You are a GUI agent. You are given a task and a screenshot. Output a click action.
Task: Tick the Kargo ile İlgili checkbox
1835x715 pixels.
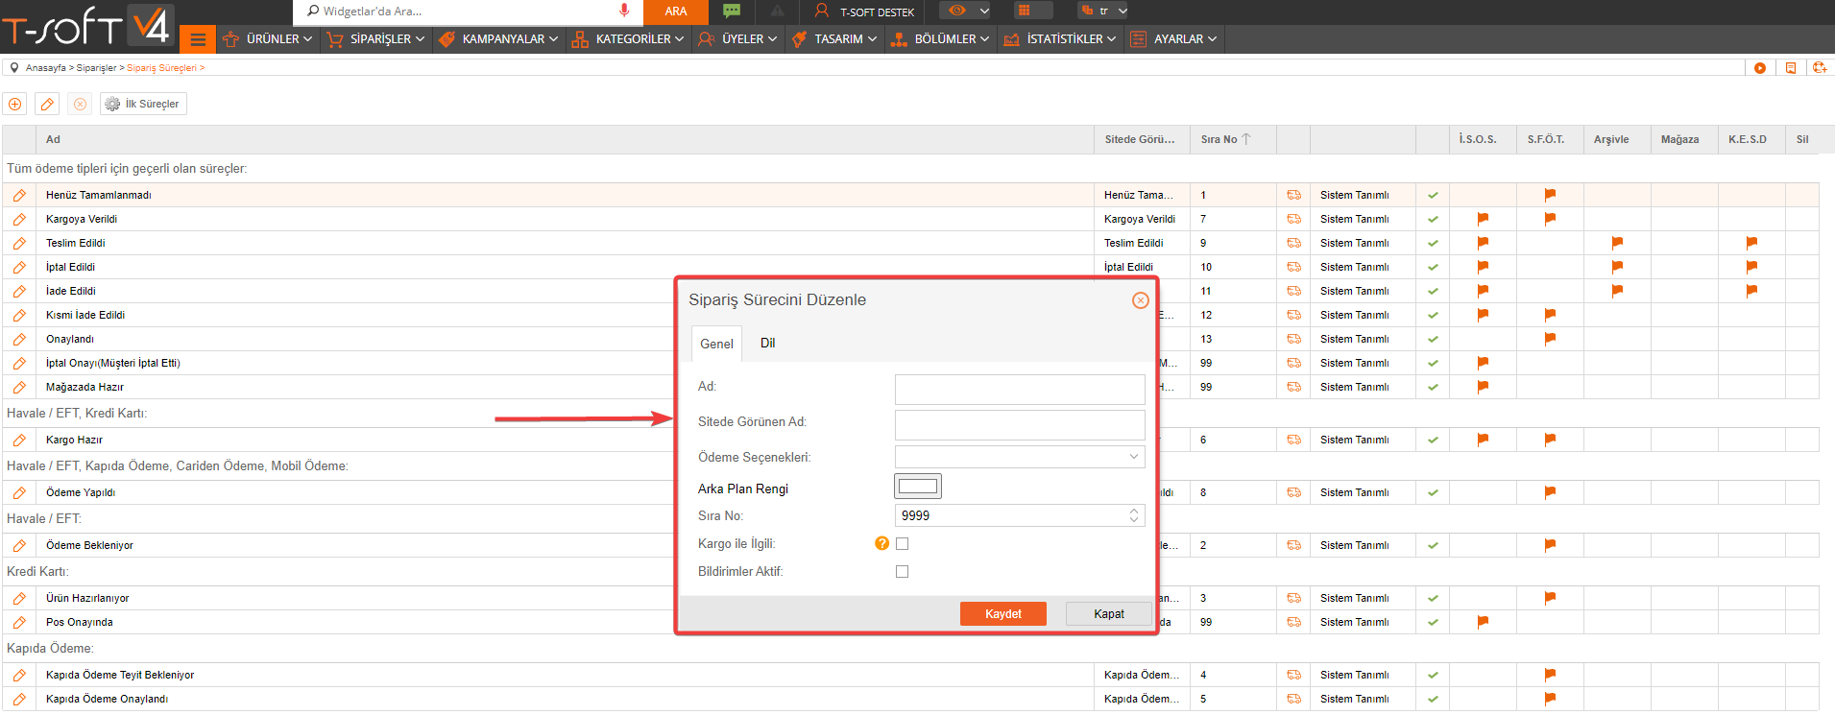click(902, 543)
